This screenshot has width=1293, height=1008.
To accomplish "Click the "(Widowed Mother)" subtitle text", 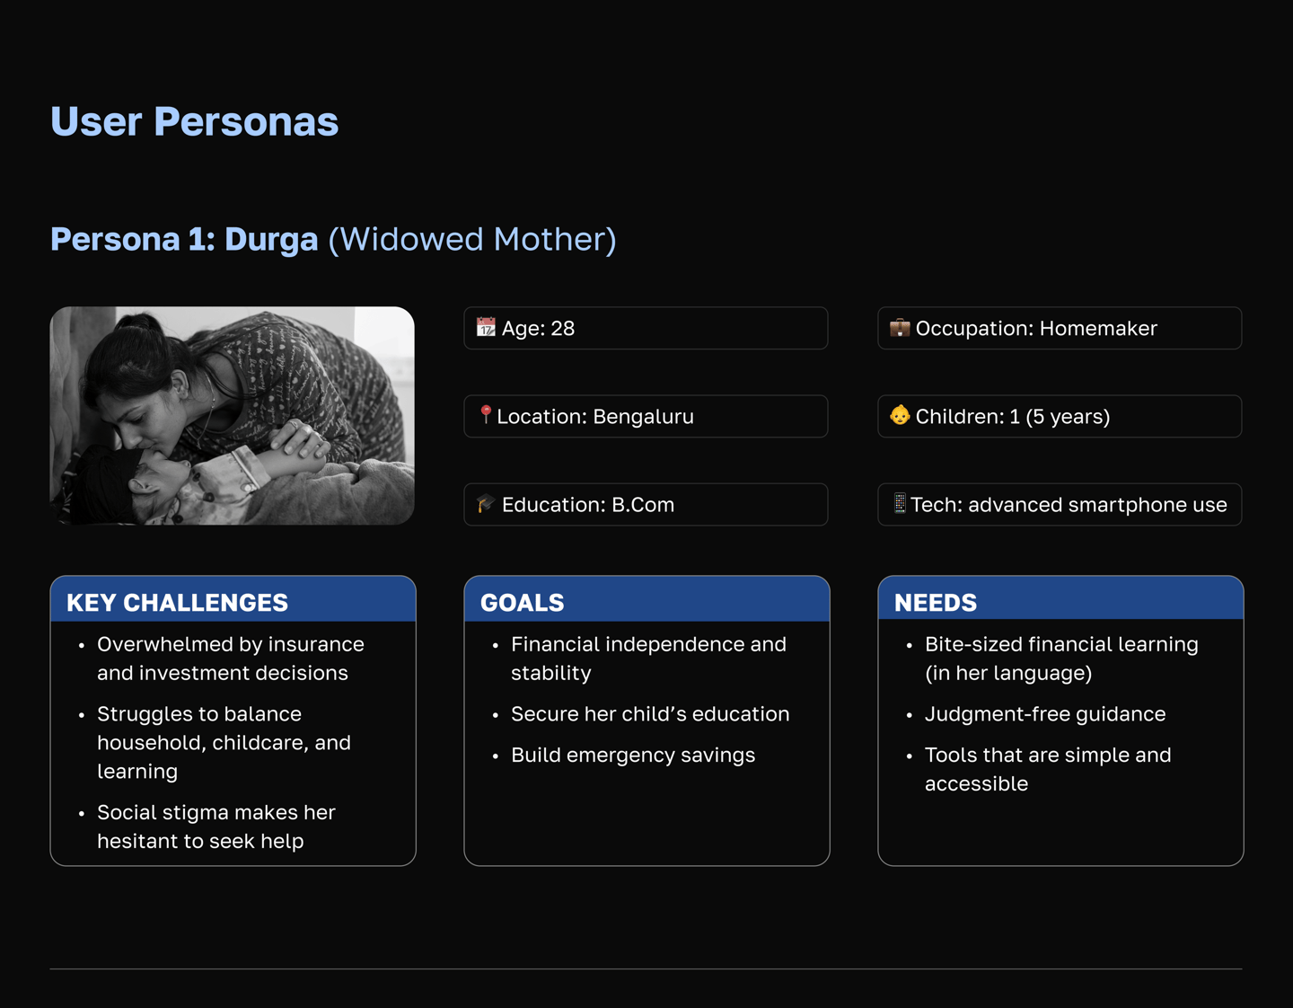I will click(472, 240).
